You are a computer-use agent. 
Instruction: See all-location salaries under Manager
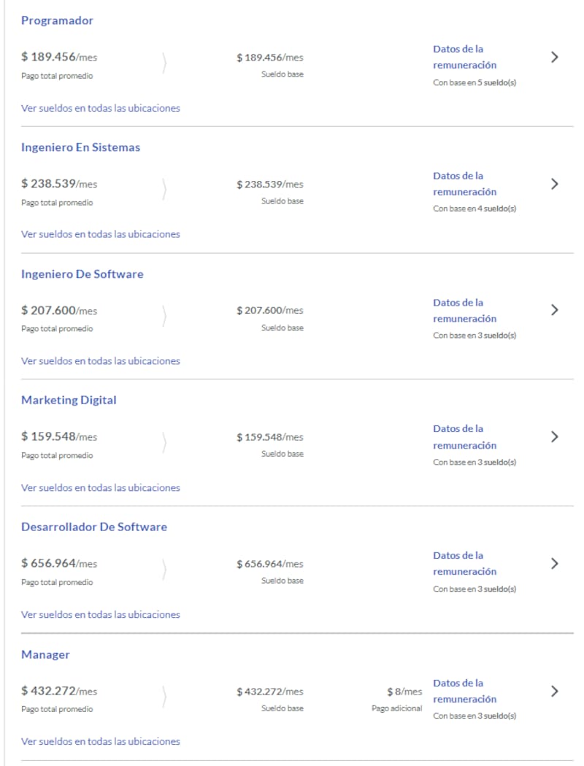tap(100, 741)
